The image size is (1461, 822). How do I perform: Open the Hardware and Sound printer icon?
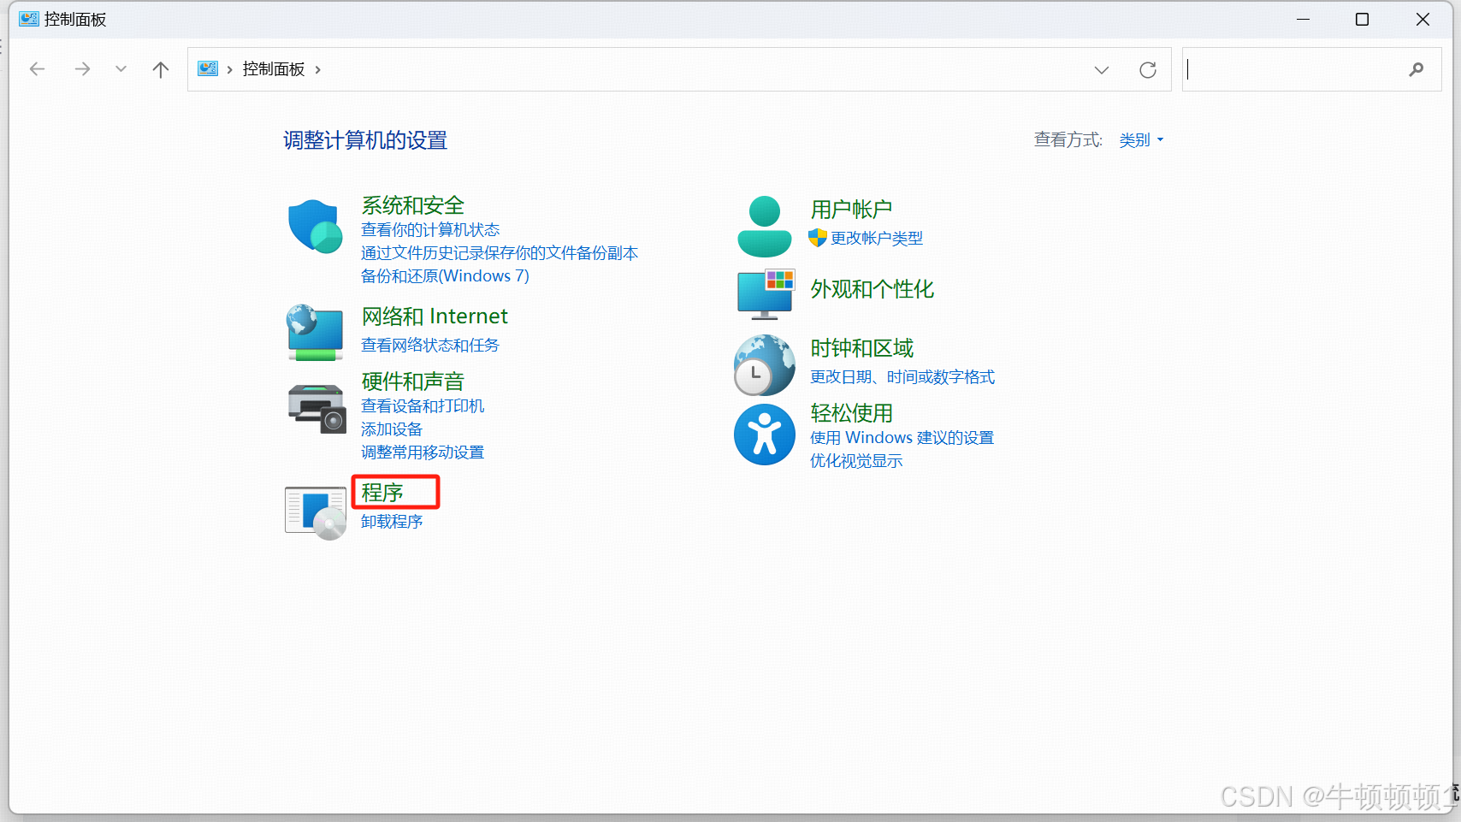[x=316, y=409]
